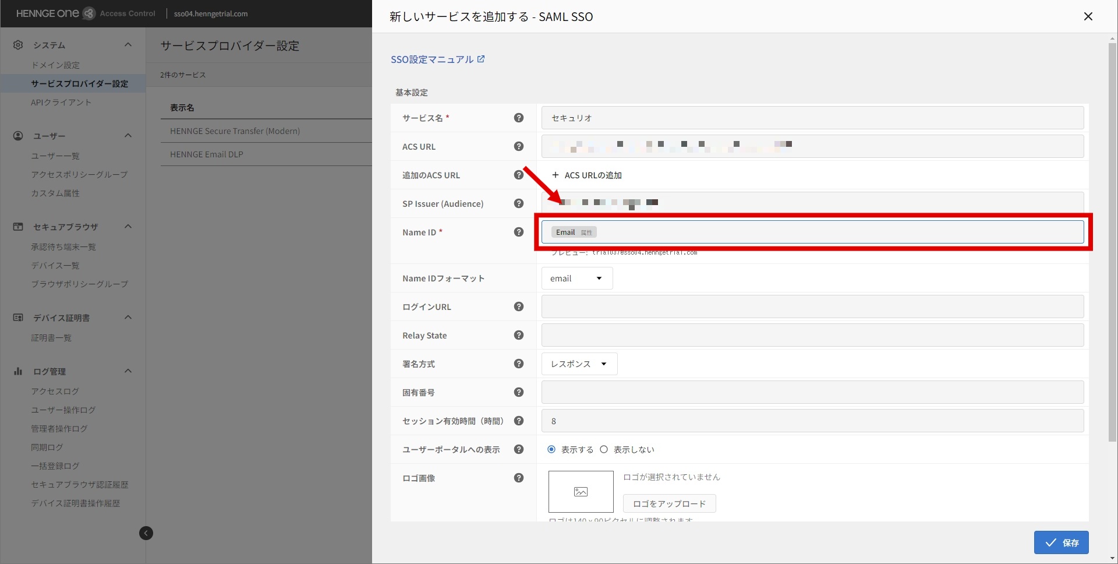Click the HENNGE Email DLP row
This screenshot has height=564, width=1118.
266,154
